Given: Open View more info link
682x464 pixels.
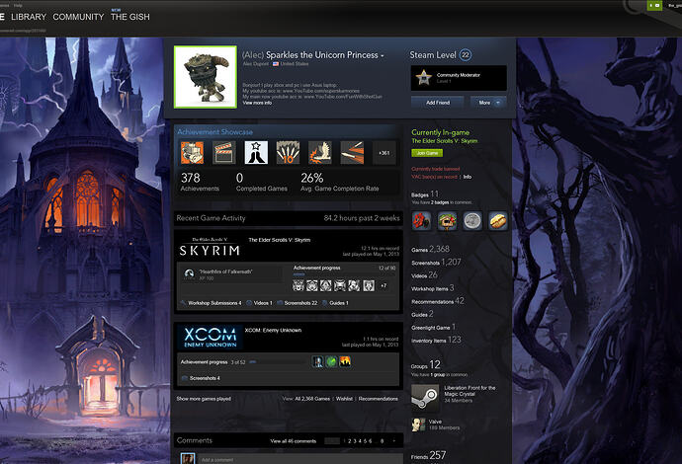Looking at the screenshot, I should tap(257, 103).
